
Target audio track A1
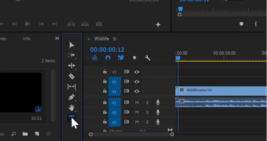coord(115,103)
